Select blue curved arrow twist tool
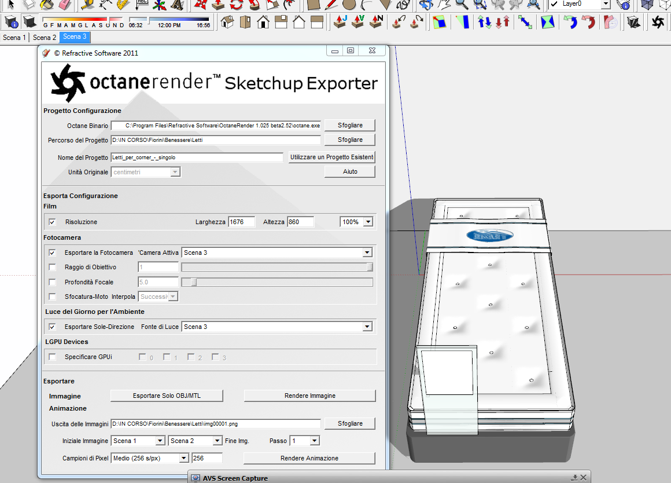 pyautogui.click(x=570, y=21)
